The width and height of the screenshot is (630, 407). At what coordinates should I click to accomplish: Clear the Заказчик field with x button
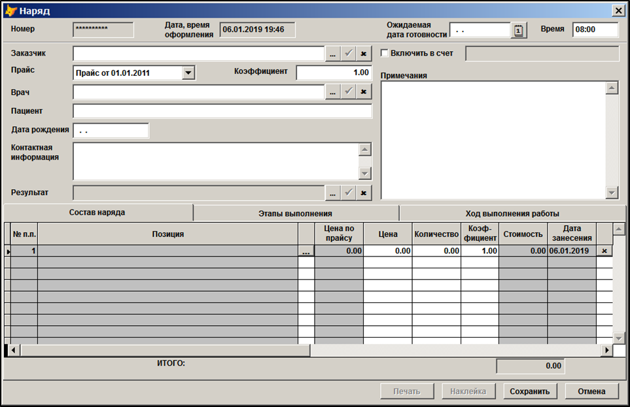click(364, 54)
